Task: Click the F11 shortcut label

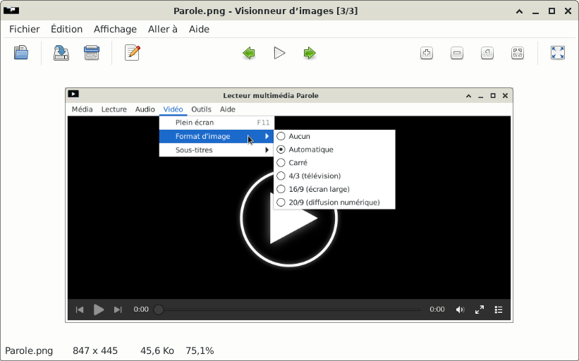Action: tap(263, 123)
